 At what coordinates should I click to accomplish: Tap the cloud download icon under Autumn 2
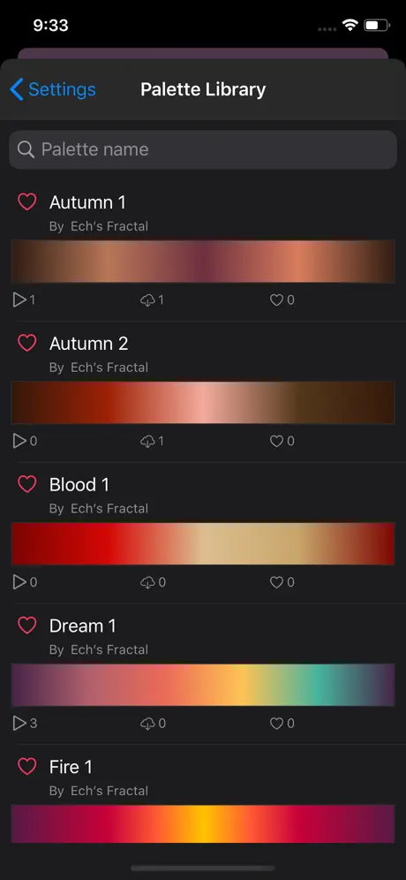(x=147, y=441)
